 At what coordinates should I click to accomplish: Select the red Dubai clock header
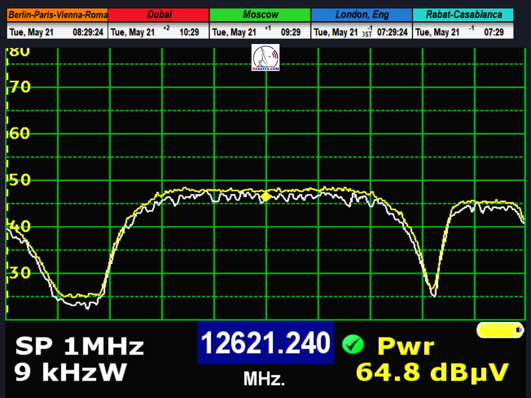click(x=159, y=15)
